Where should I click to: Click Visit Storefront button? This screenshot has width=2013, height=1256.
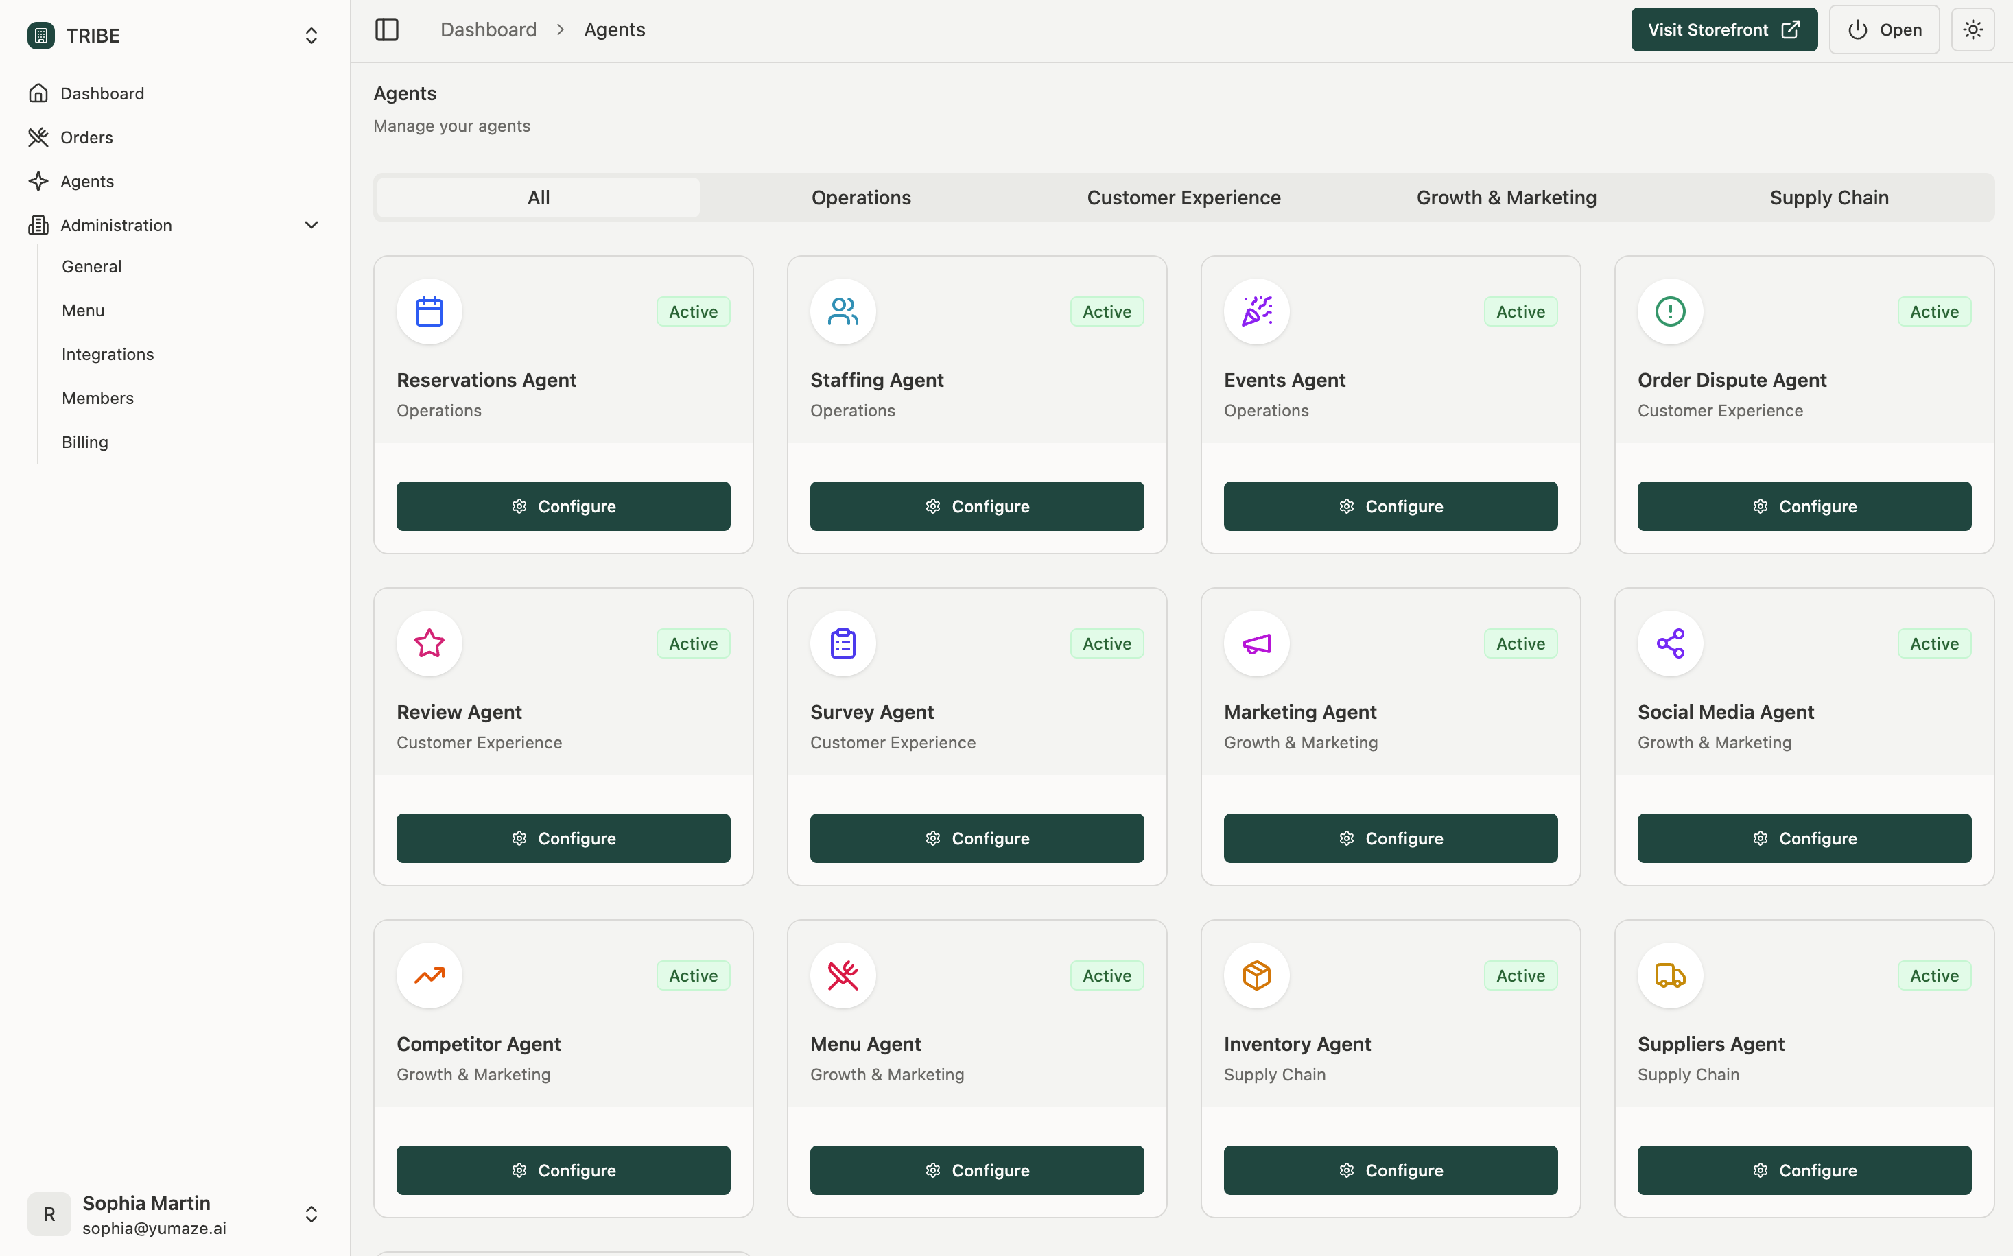pos(1723,29)
